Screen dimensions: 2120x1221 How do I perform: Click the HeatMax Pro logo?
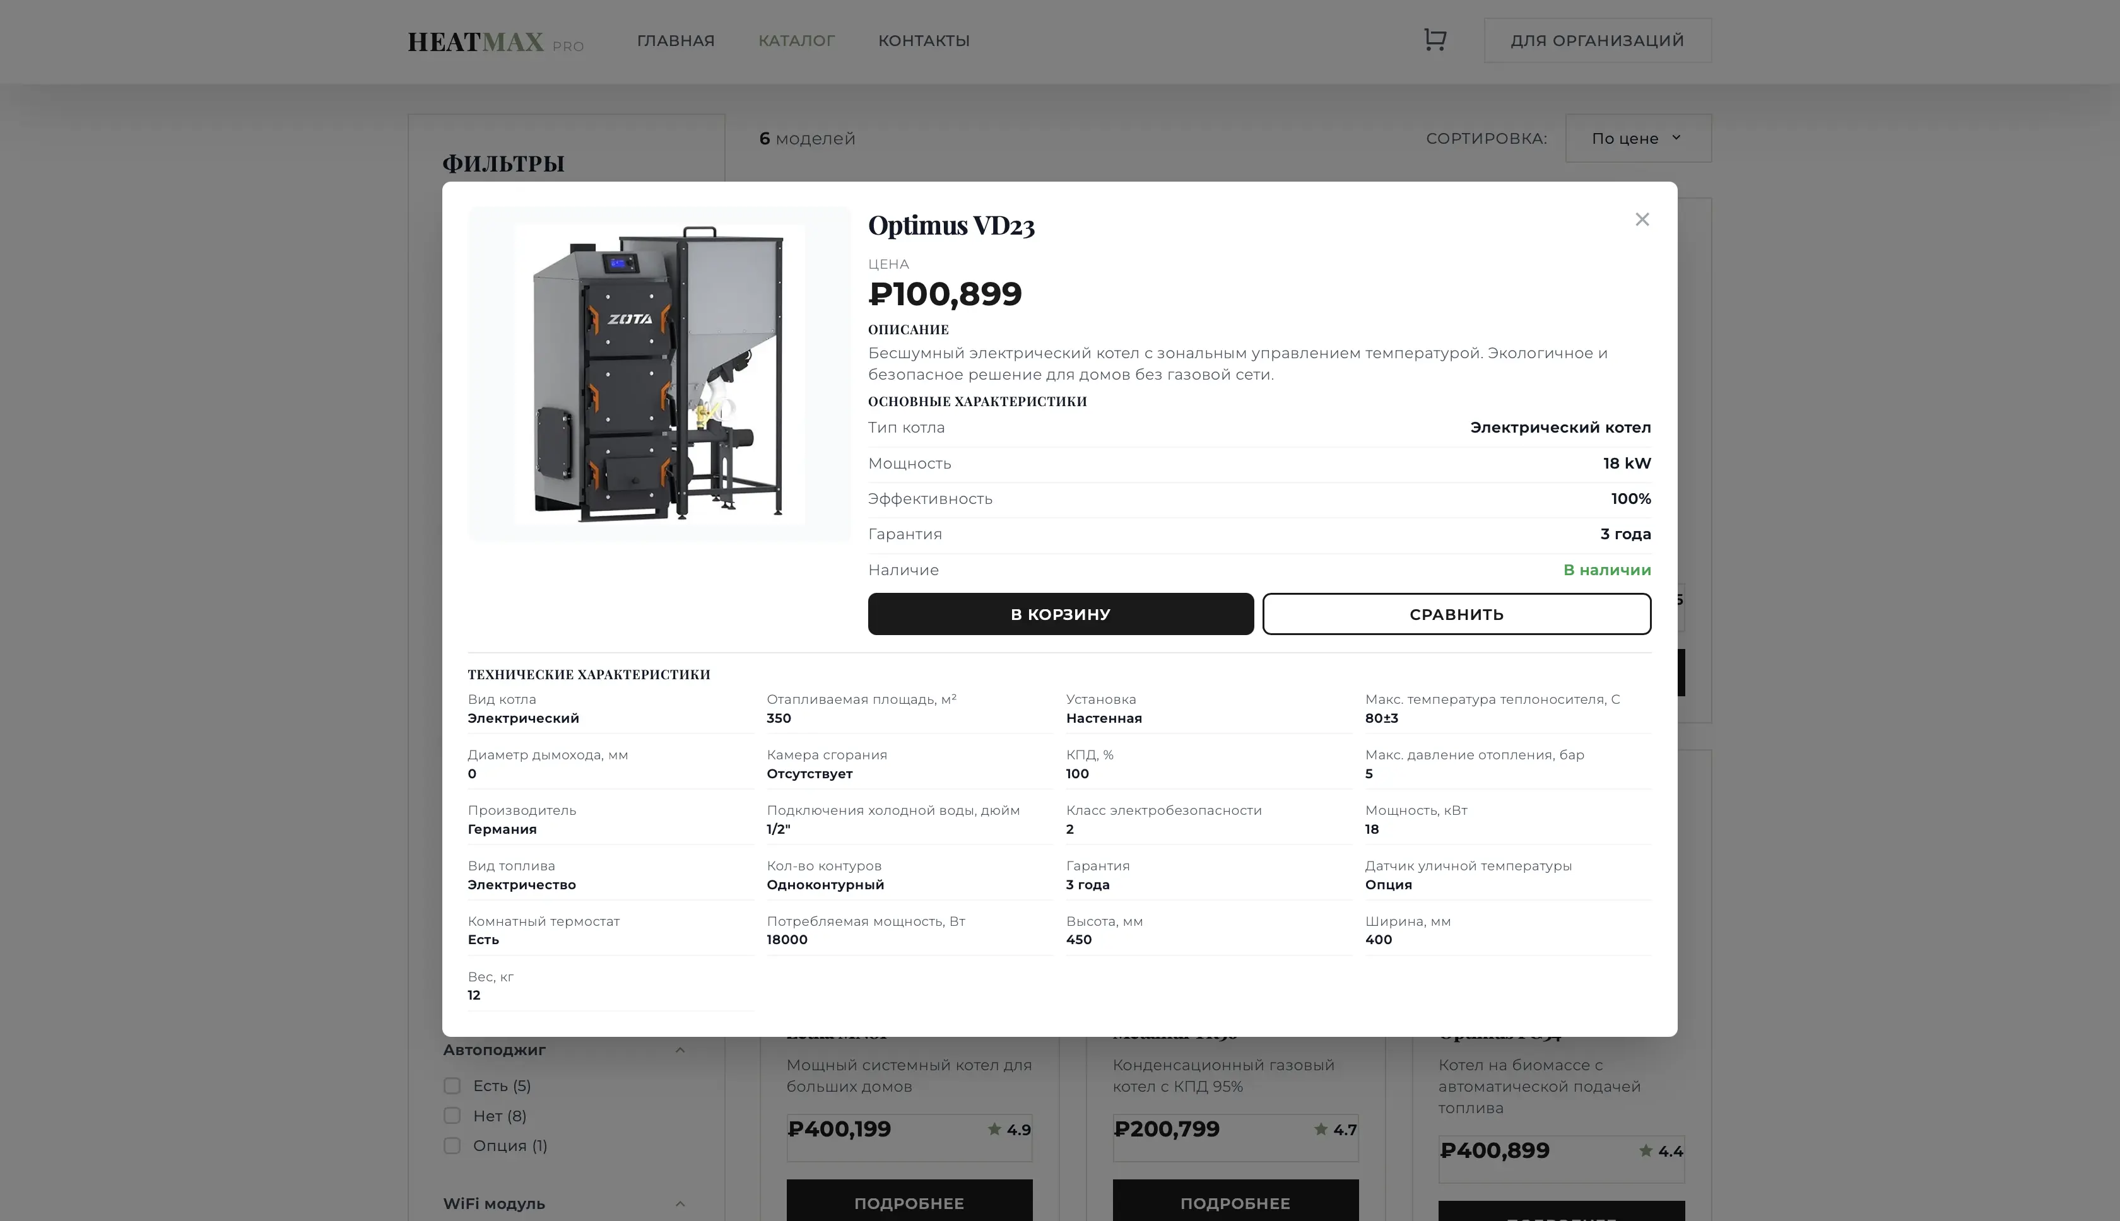495,41
